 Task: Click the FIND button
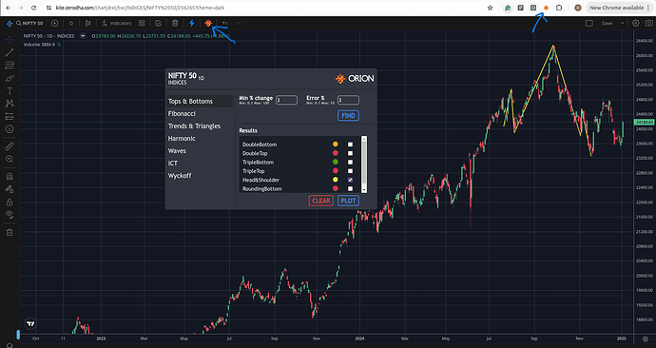[348, 115]
